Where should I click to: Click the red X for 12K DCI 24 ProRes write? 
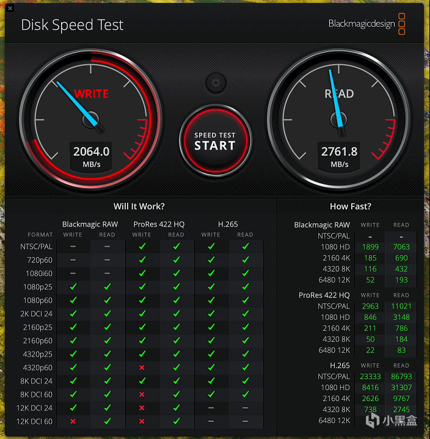tap(142, 408)
